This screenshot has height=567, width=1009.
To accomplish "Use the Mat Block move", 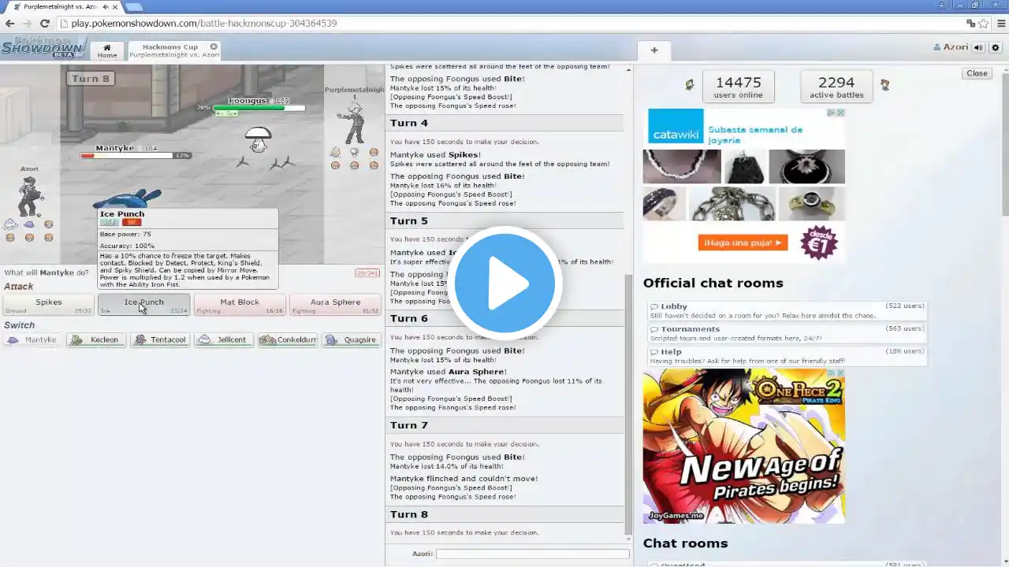I will [x=239, y=305].
